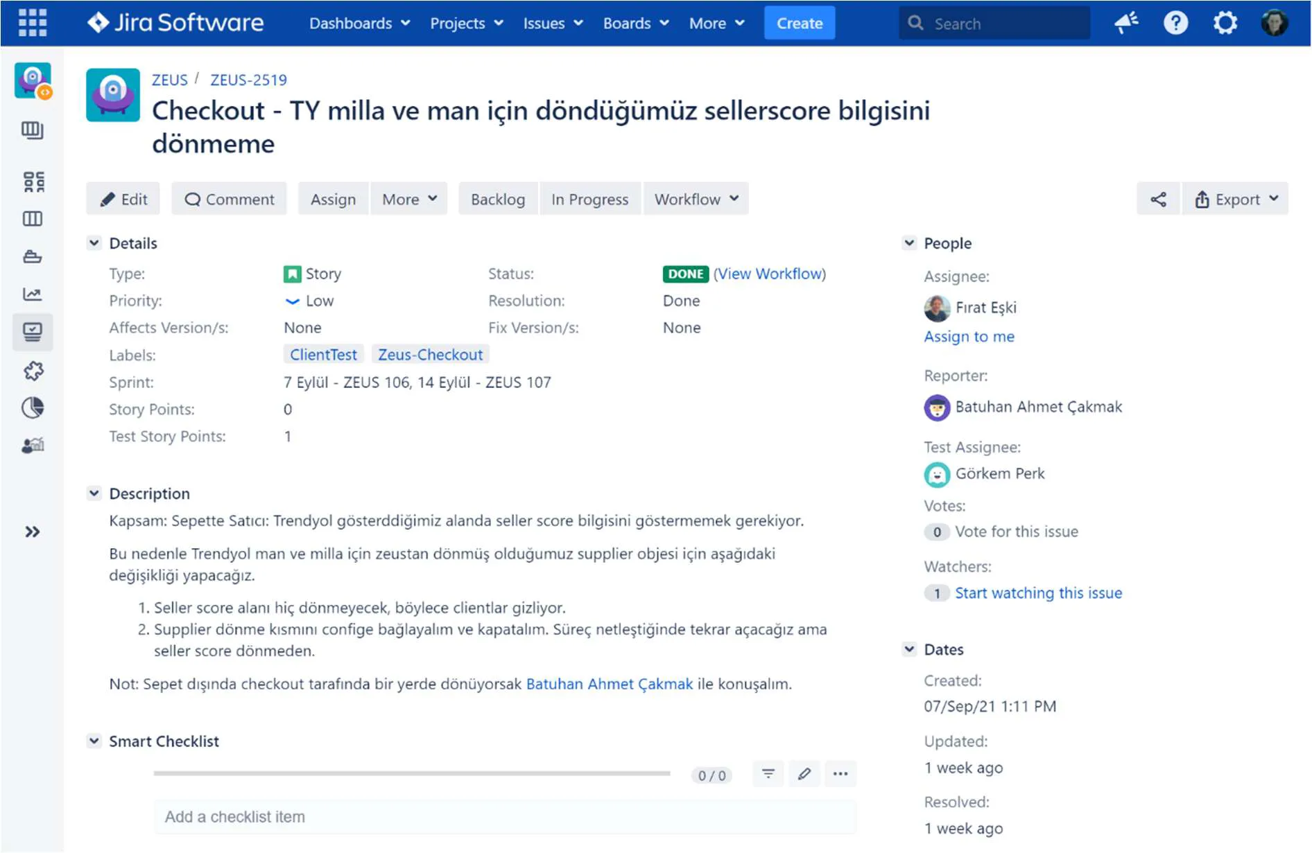Click Assign to me link
The width and height of the screenshot is (1312, 853).
point(969,337)
